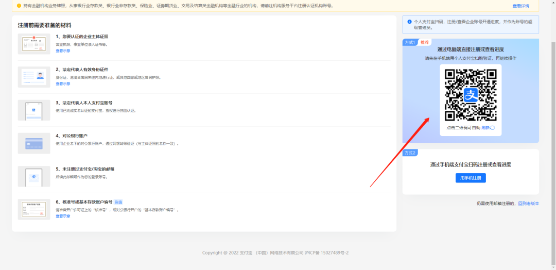Click the ID card thumbnail for item 2
This screenshot has width=556, height=270.
[x=34, y=77]
